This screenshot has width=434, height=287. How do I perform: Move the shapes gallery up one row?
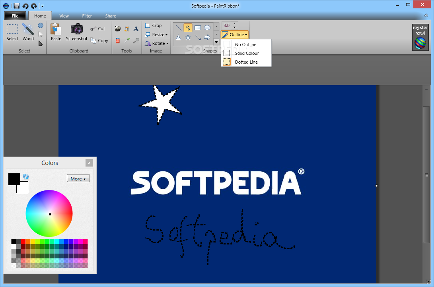click(x=216, y=26)
